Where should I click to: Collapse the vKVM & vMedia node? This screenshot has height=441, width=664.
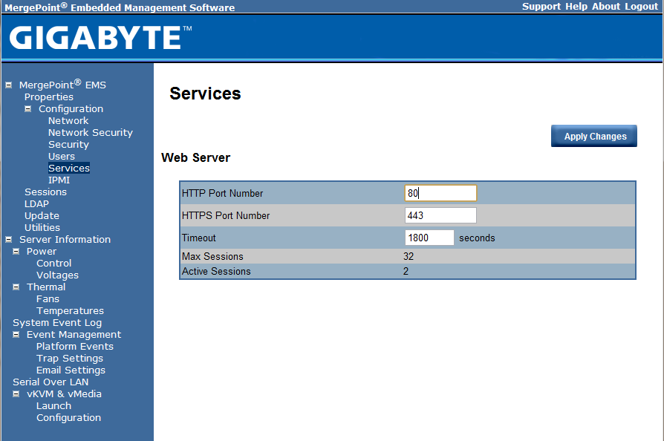pyautogui.click(x=16, y=394)
